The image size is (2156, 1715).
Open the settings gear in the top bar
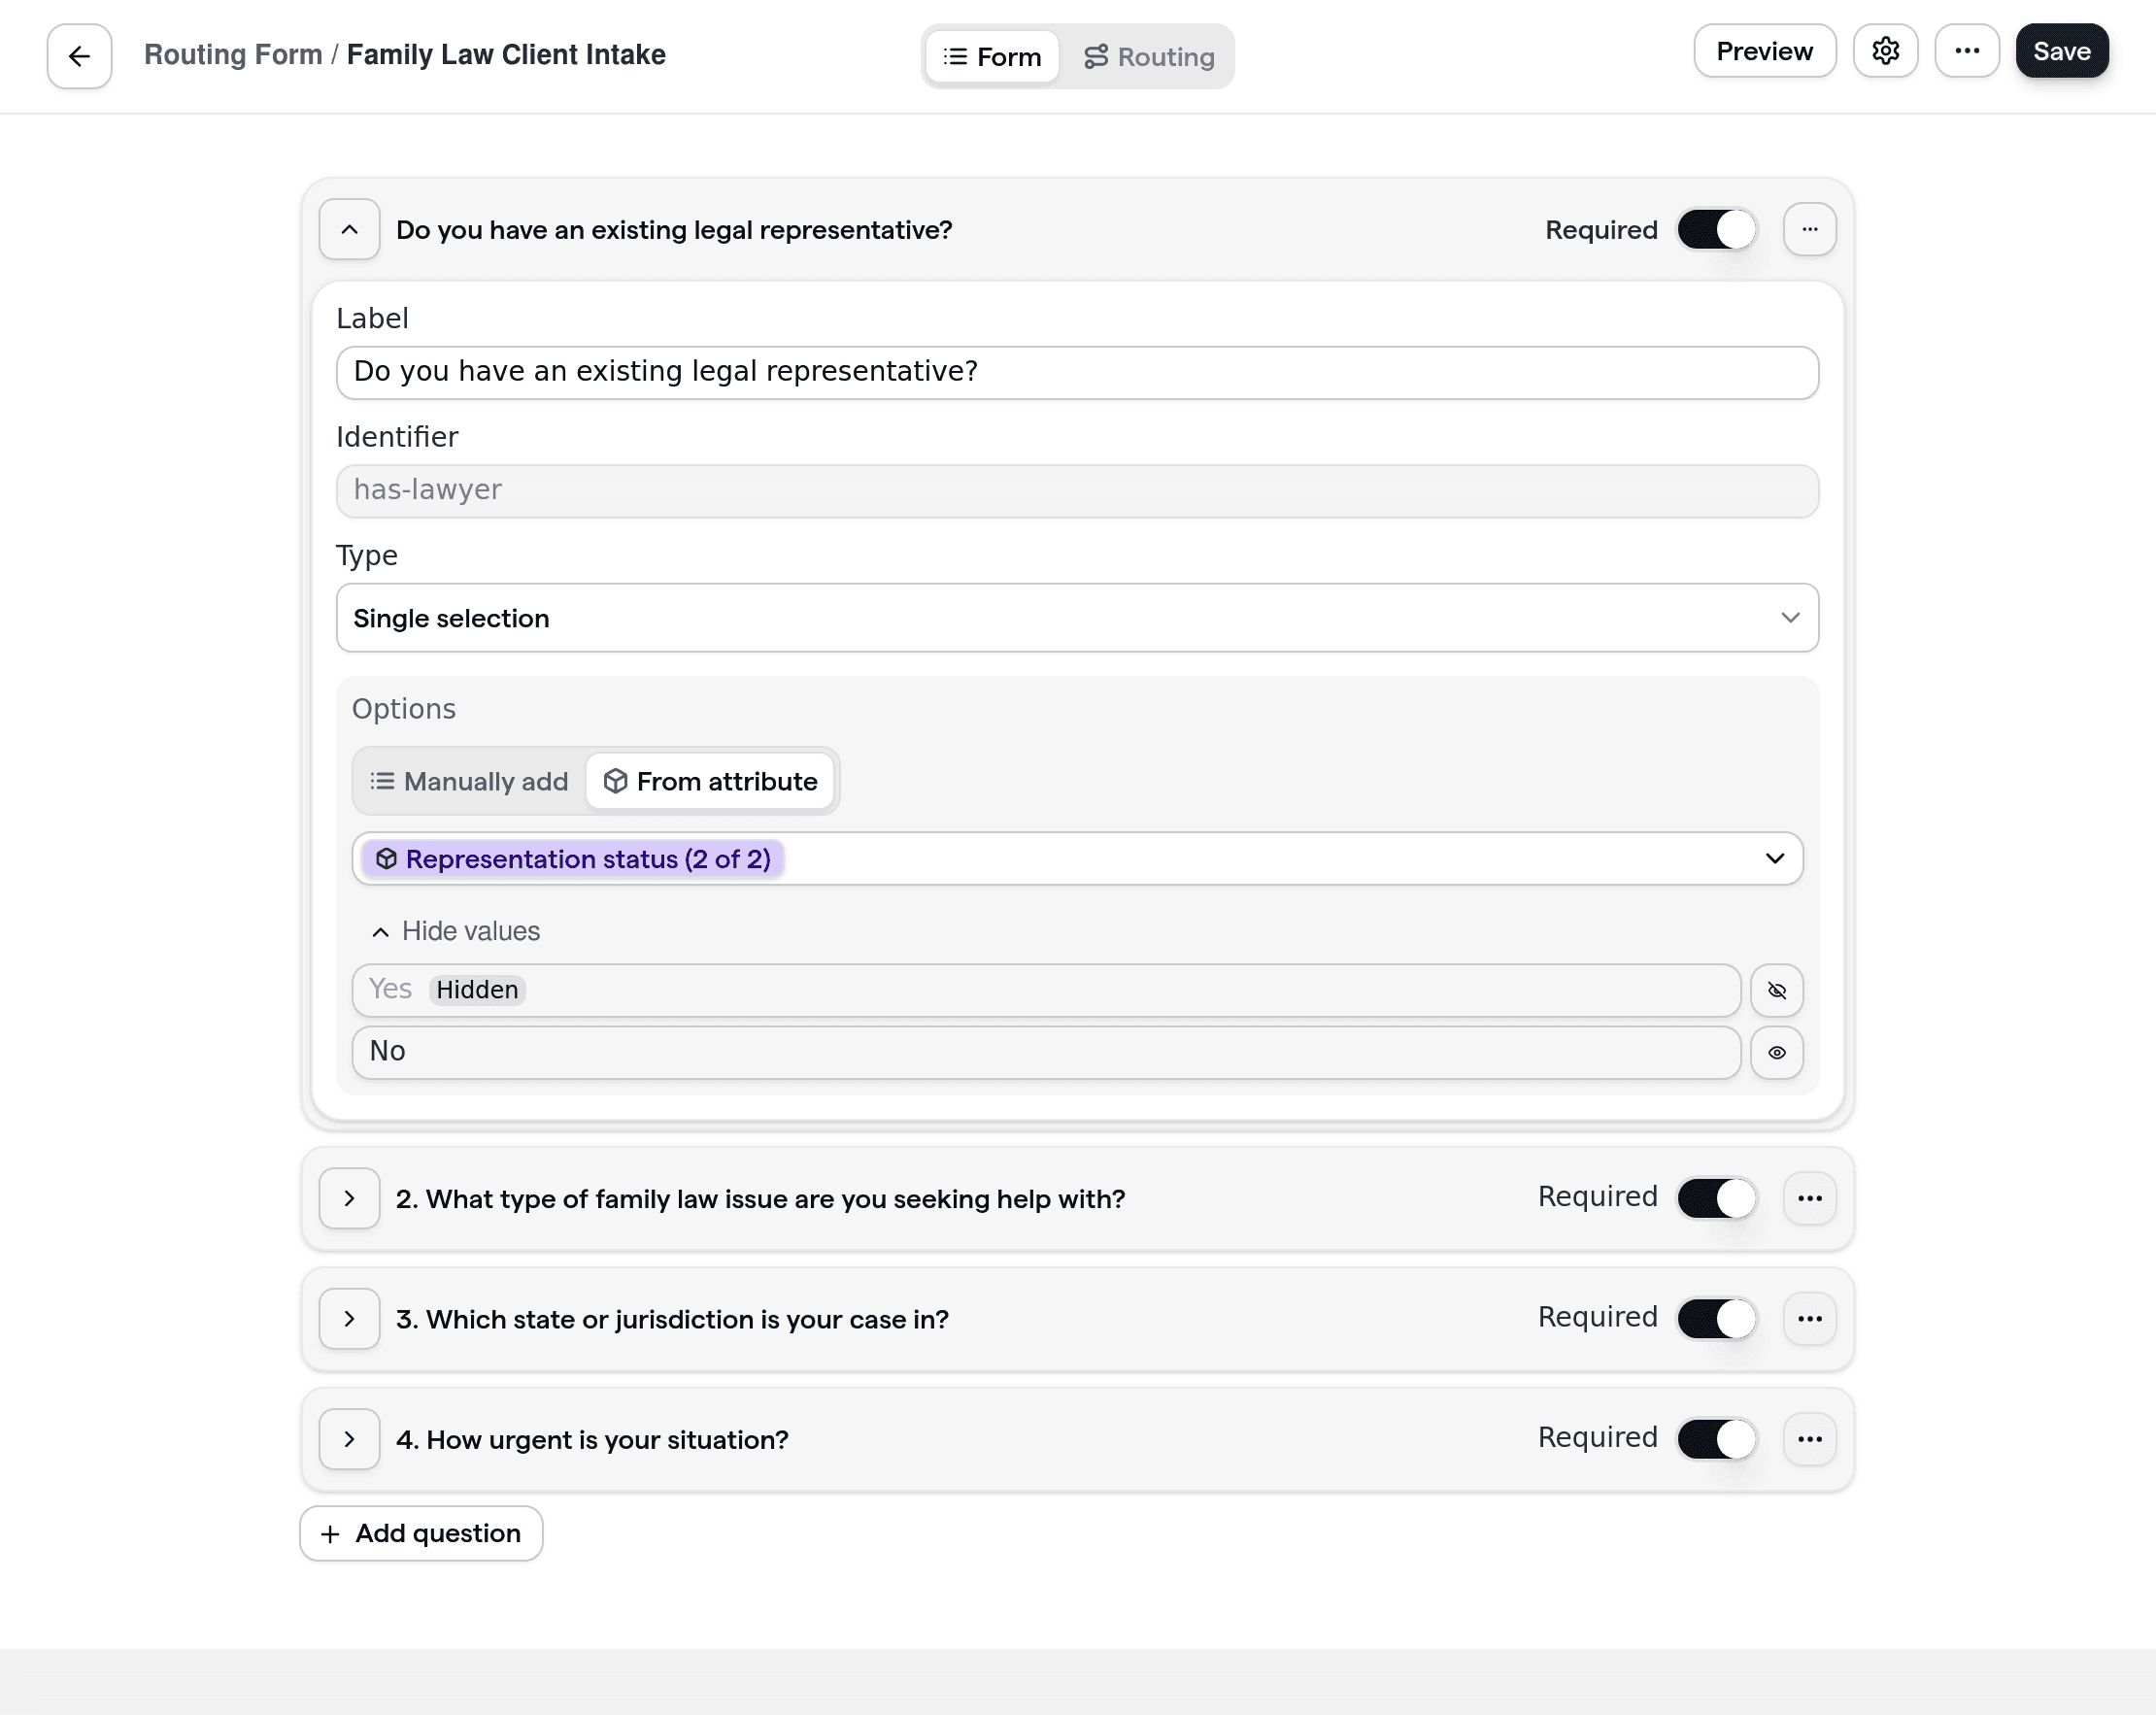pos(1886,50)
